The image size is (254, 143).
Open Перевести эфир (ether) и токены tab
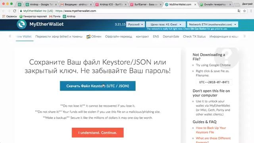tap(59, 37)
